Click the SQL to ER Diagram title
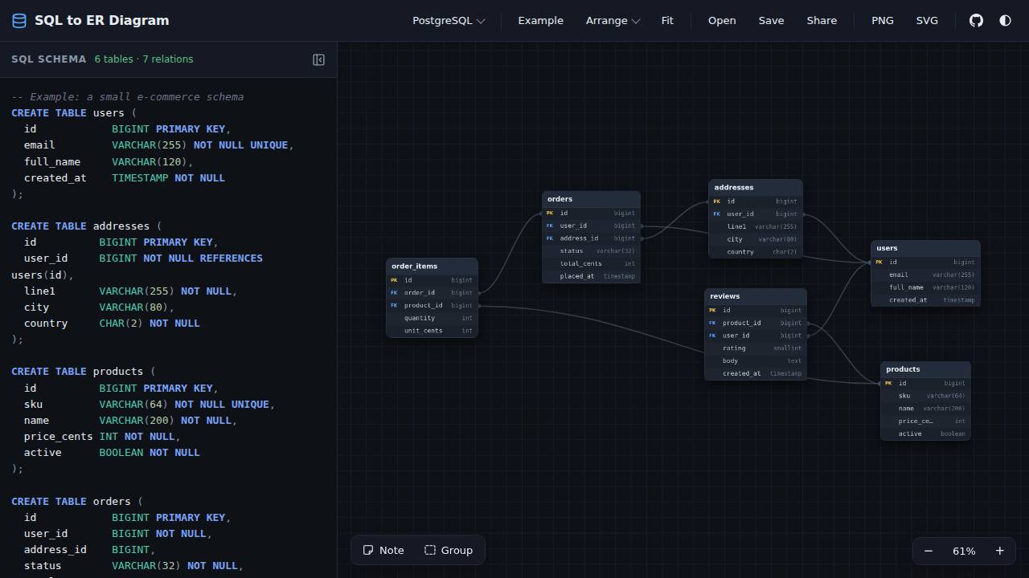 (102, 21)
